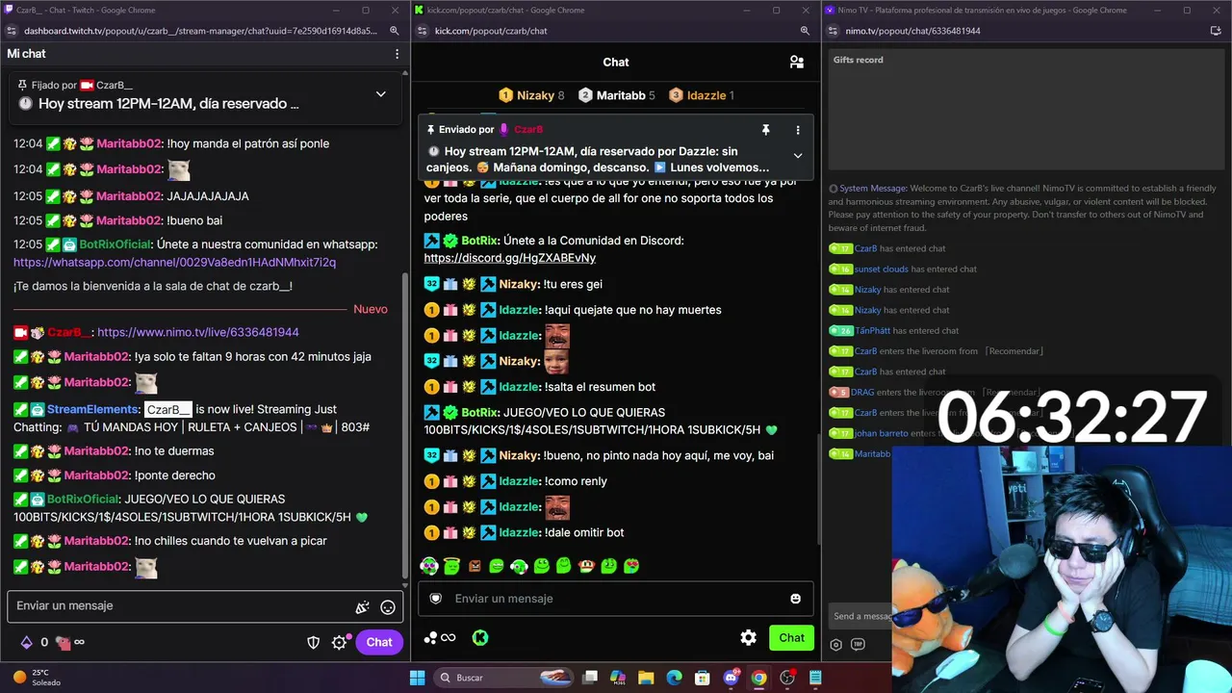The width and height of the screenshot is (1232, 693).
Task: Pick the brown box emote in Kick quick row
Action: tap(475, 566)
